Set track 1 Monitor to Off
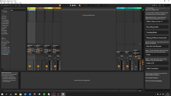The height and width of the screenshot is (96, 171). coord(33,50)
